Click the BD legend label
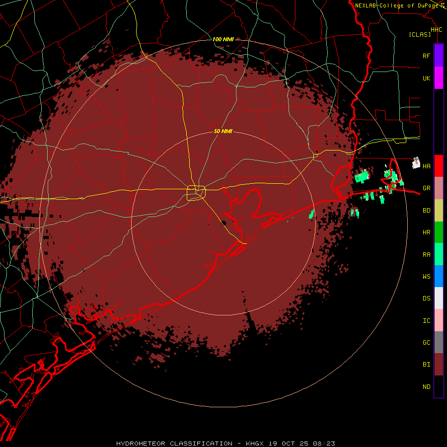The image size is (447, 447). pos(426,211)
